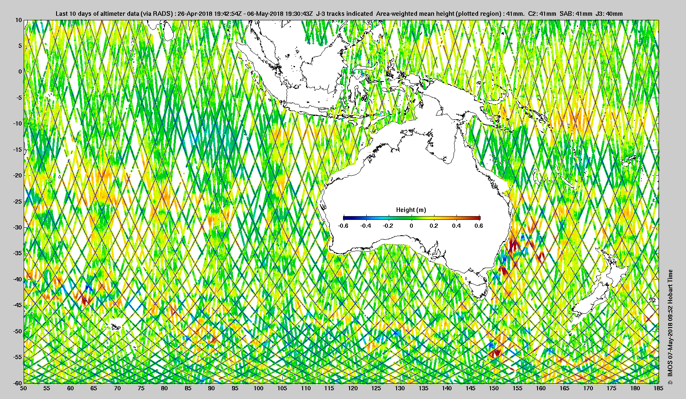The height and width of the screenshot is (399, 686).
Task: Click latitude axis label "-45"
Action: point(17,305)
